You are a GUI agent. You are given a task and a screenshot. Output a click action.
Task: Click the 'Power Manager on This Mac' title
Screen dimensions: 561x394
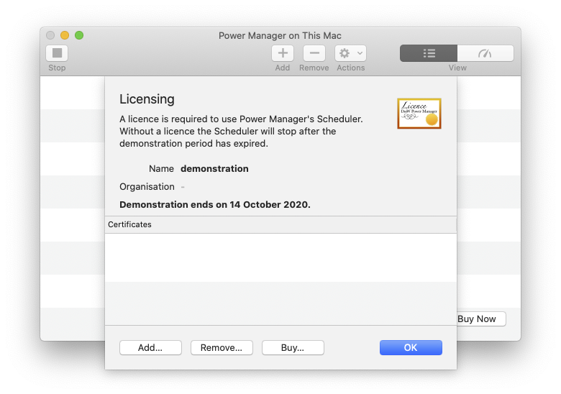pyautogui.click(x=280, y=36)
